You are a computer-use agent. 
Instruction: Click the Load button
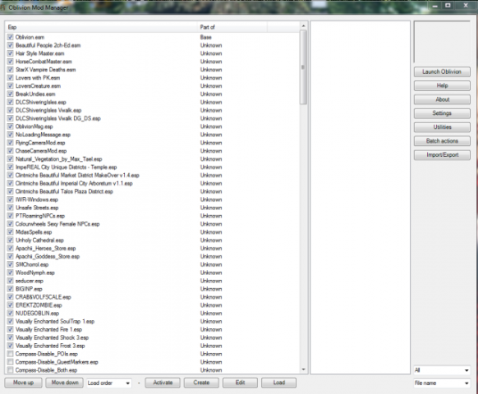(278, 383)
